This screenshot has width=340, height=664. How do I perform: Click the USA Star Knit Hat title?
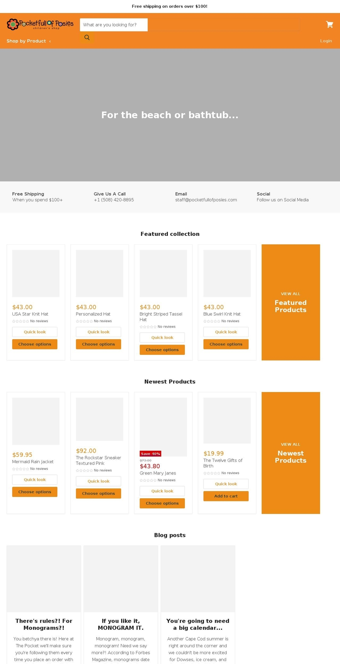pos(30,314)
